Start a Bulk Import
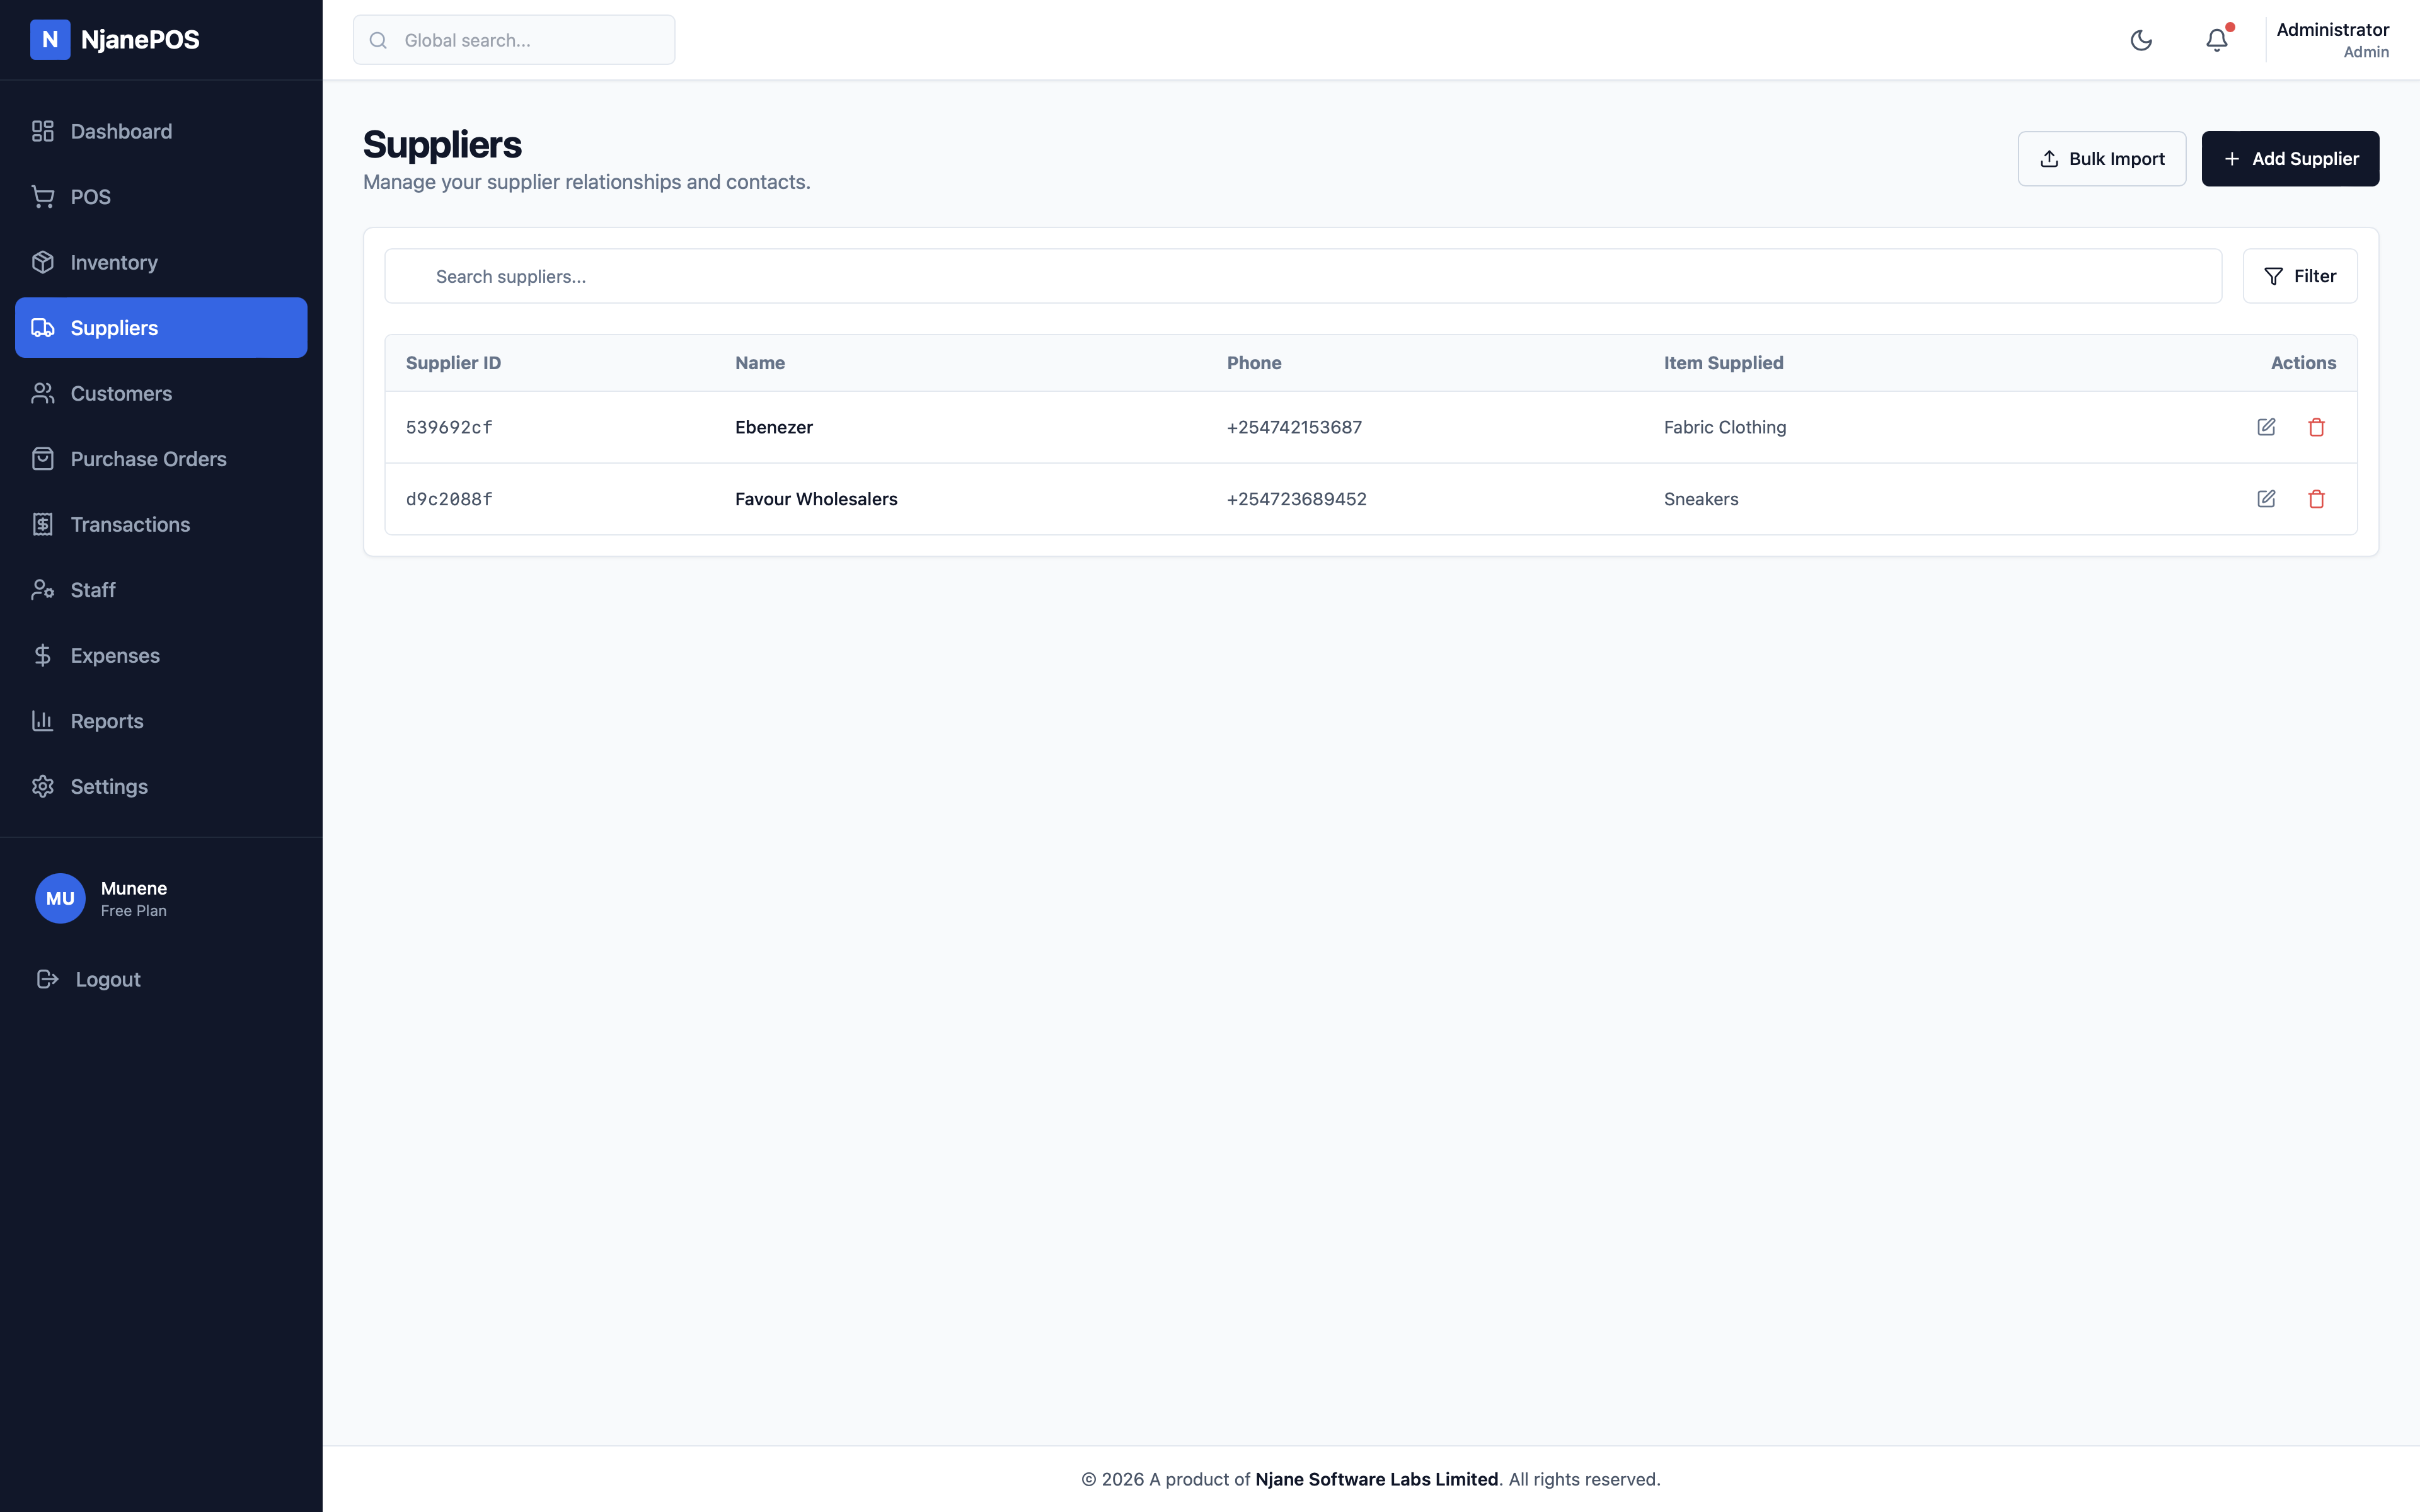This screenshot has height=1512, width=2420. pyautogui.click(x=2101, y=158)
